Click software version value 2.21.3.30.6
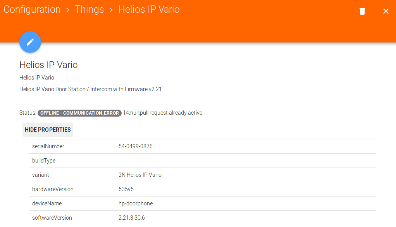 [132, 218]
